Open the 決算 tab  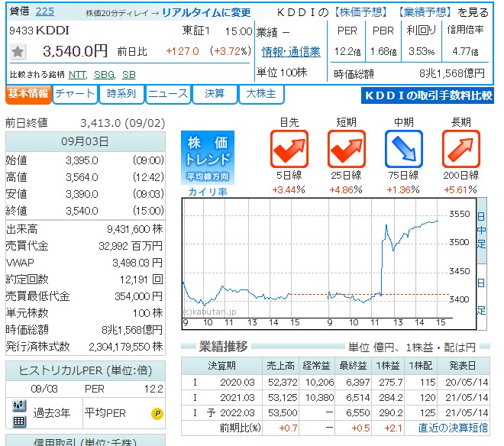(x=215, y=94)
